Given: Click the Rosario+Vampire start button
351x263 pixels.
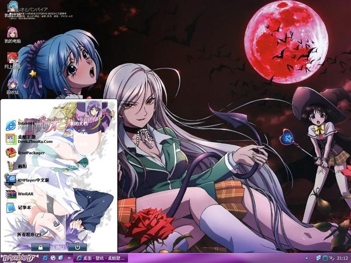Looking at the screenshot, I should (x=19, y=258).
